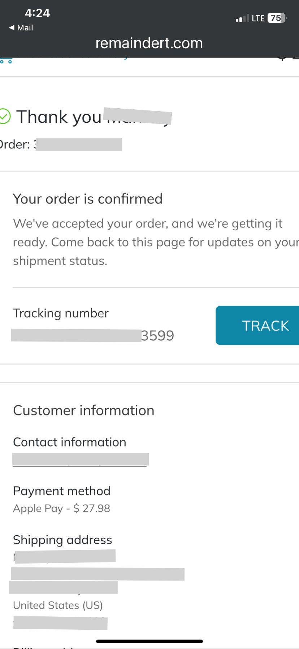Tap the home indicator bar
Image resolution: width=299 pixels, height=649 pixels.
click(149, 641)
